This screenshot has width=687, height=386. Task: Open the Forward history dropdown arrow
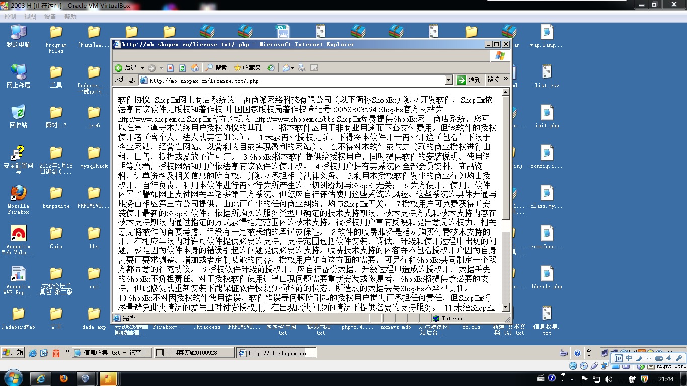click(161, 68)
